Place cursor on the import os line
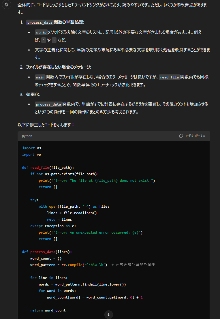220x319 pixels. pyautogui.click(x=32, y=148)
